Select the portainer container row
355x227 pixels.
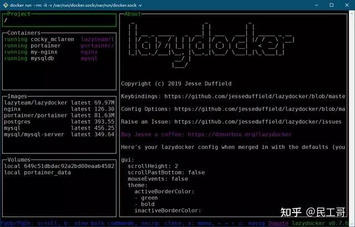pyautogui.click(x=59, y=45)
